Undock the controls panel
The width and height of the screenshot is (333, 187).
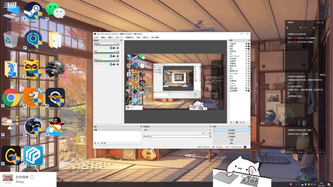[249, 127]
